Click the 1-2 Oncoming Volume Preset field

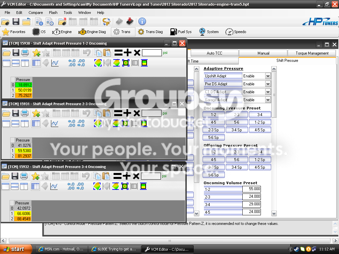coord(252,189)
